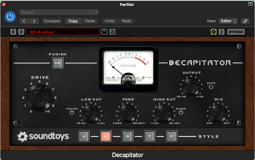255x160 pixels.
Task: Select style P button
Action: pos(171,136)
